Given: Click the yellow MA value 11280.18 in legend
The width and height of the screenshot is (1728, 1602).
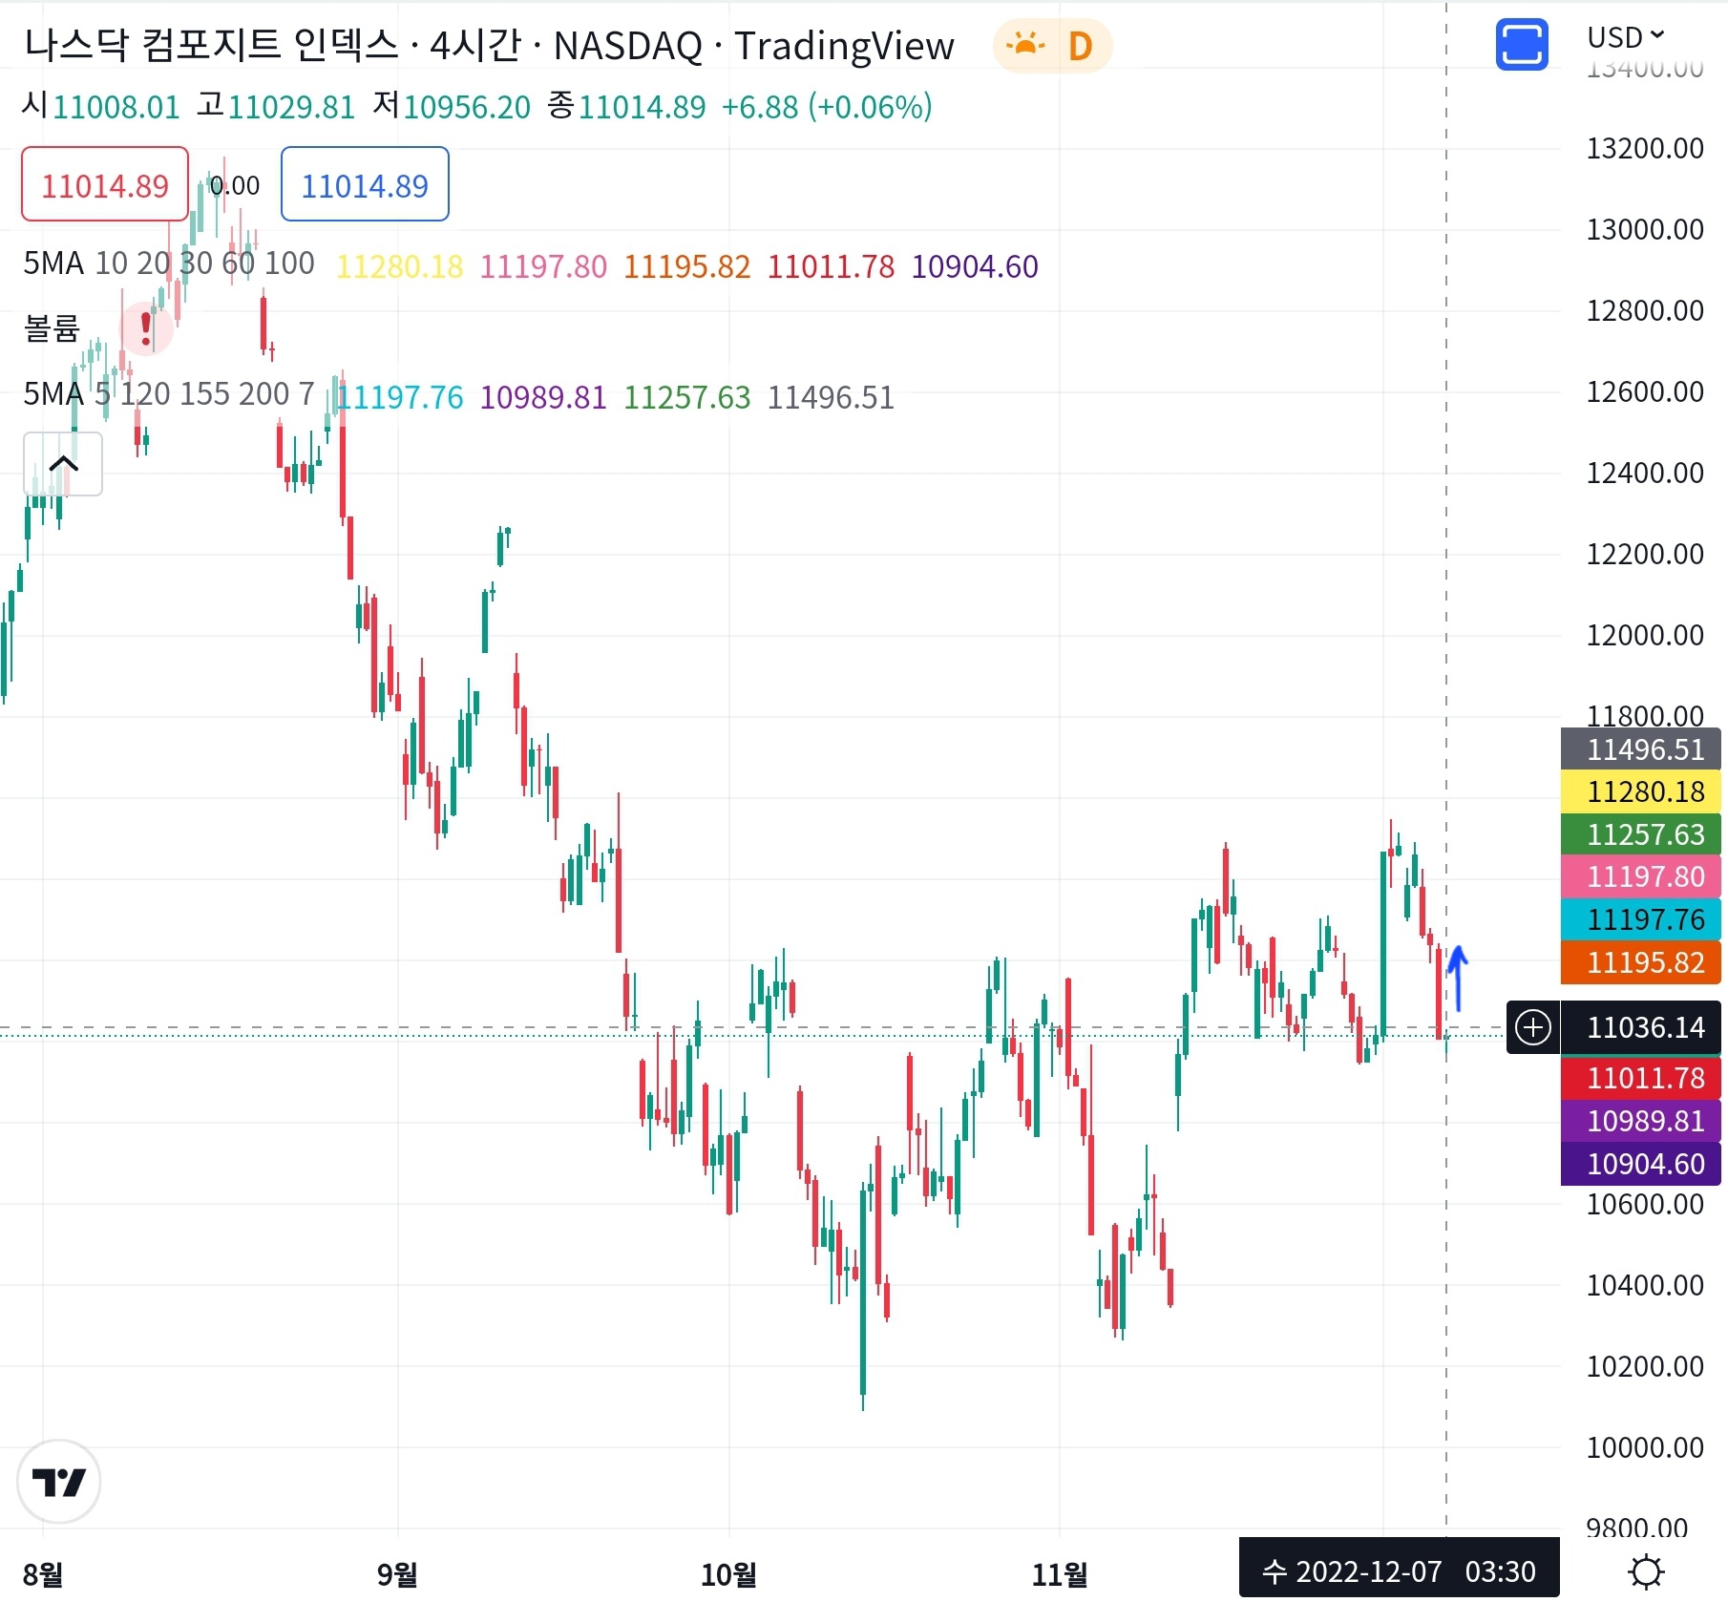Looking at the screenshot, I should click(400, 266).
